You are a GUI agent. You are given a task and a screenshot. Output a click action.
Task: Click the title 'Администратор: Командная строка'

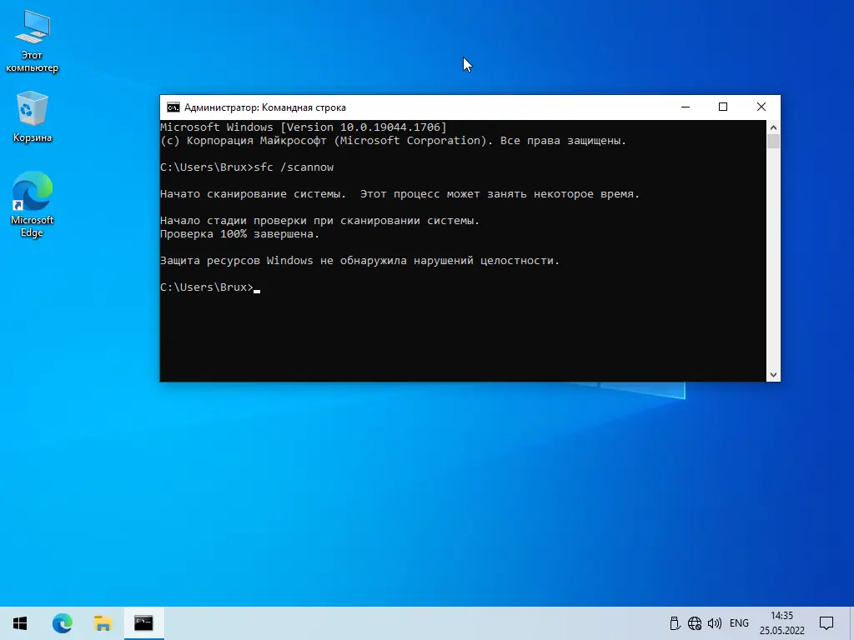[264, 107]
